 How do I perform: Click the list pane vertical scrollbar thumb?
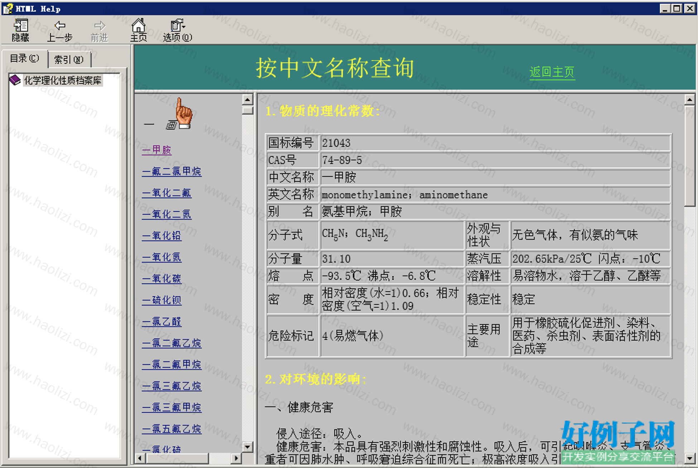(247, 110)
